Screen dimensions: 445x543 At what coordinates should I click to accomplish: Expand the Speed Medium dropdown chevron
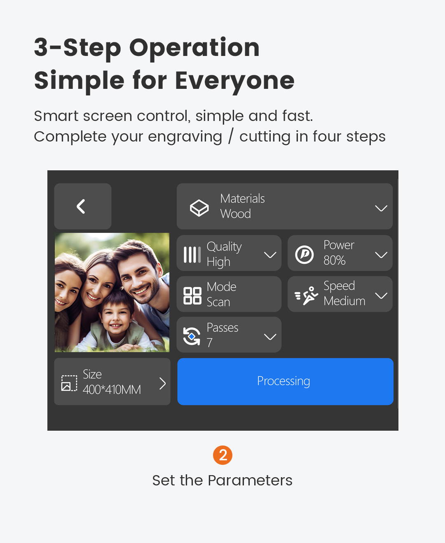381,296
